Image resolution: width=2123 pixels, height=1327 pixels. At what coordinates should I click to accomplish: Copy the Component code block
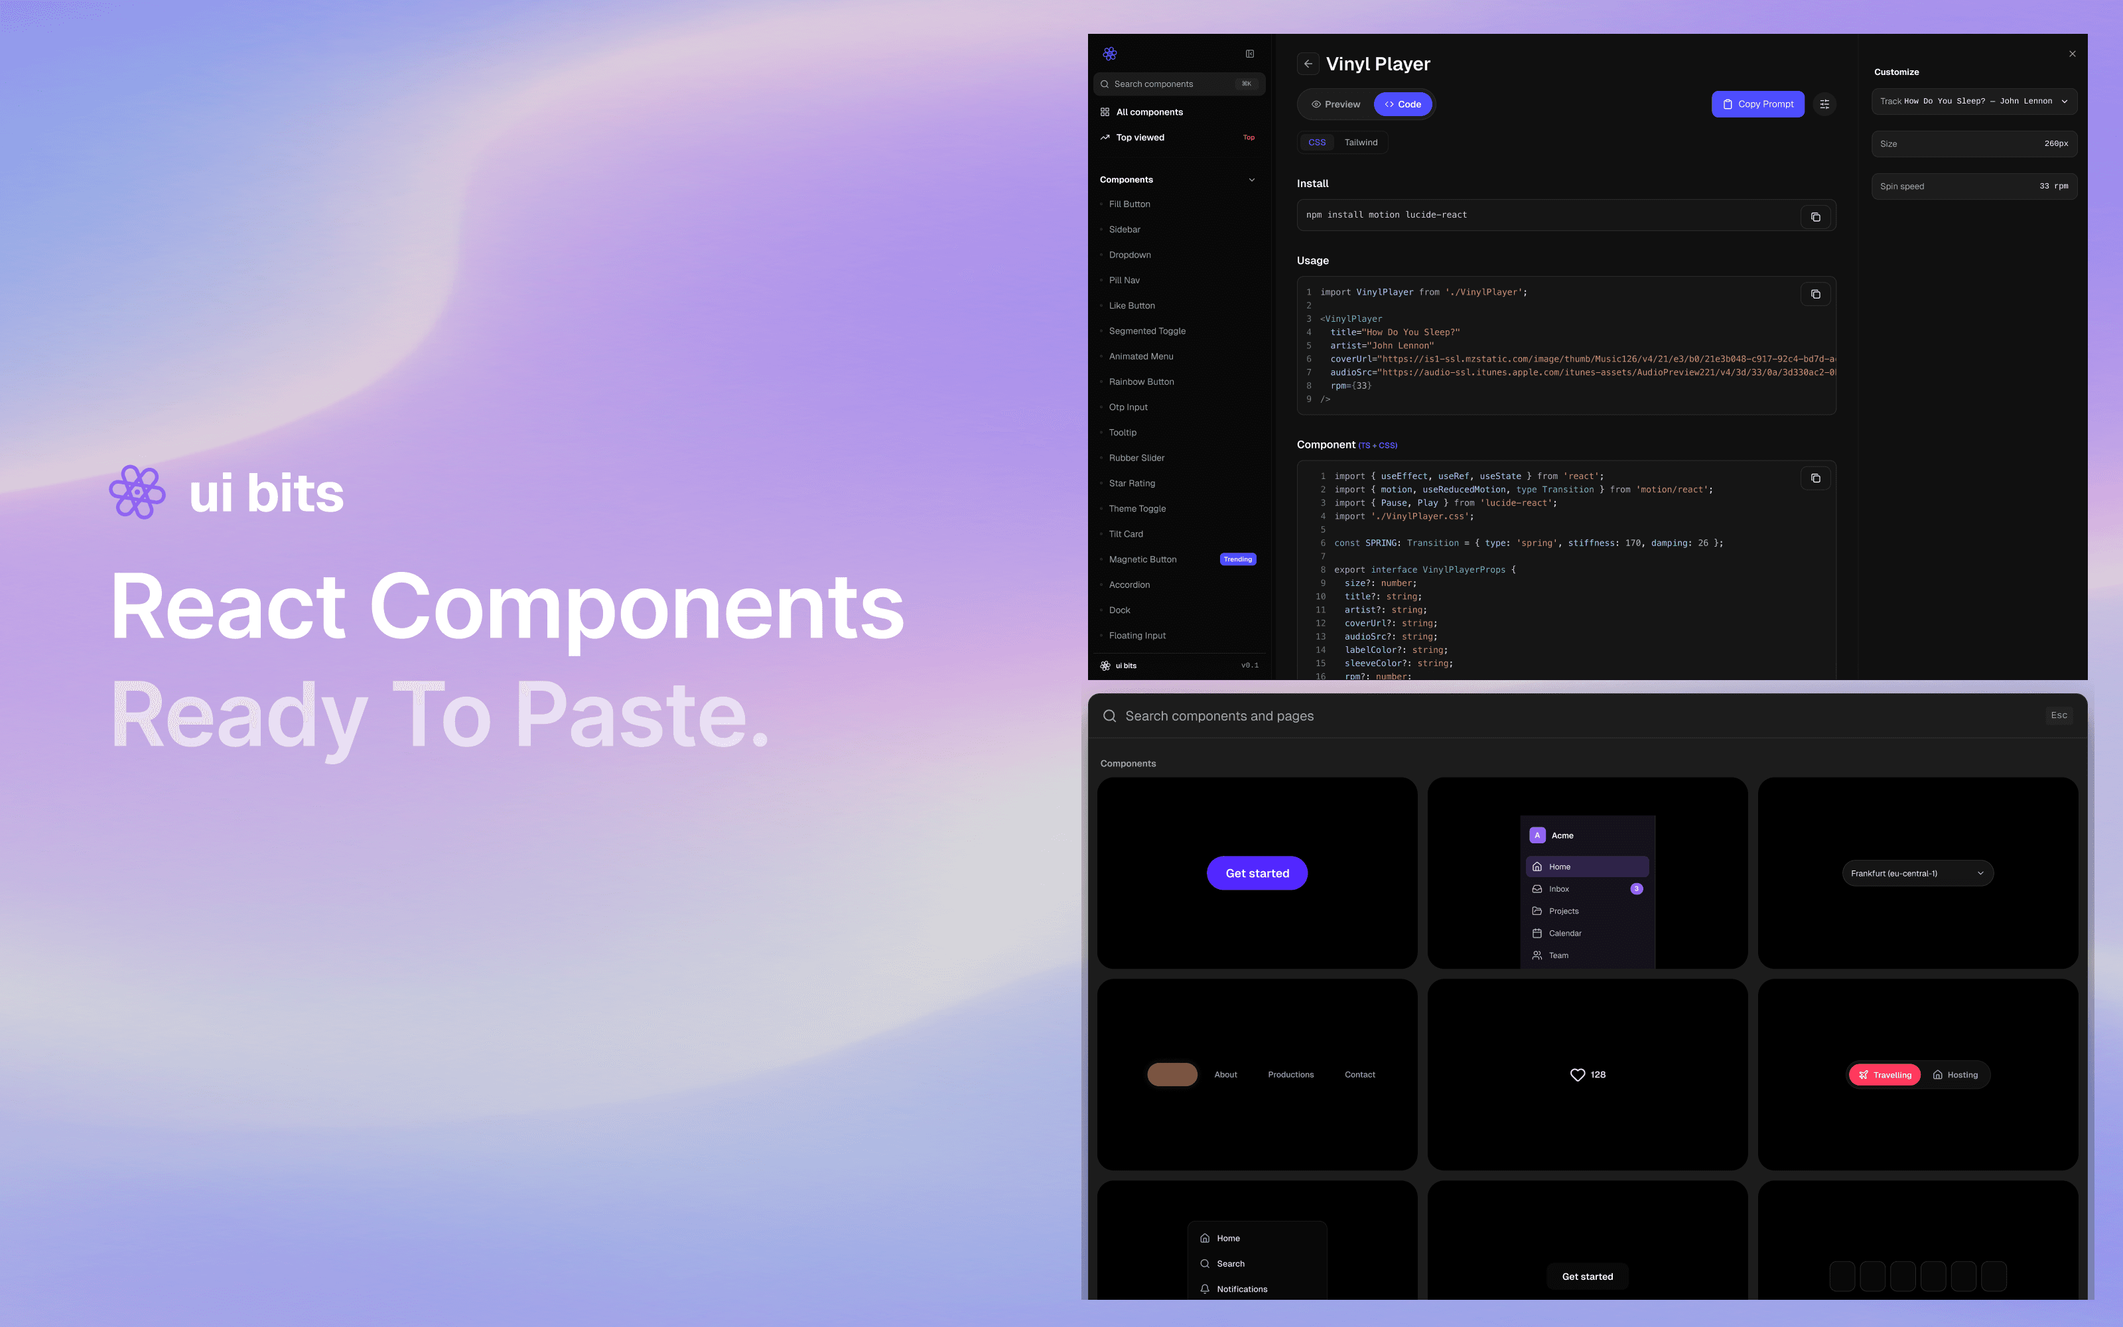(1815, 478)
